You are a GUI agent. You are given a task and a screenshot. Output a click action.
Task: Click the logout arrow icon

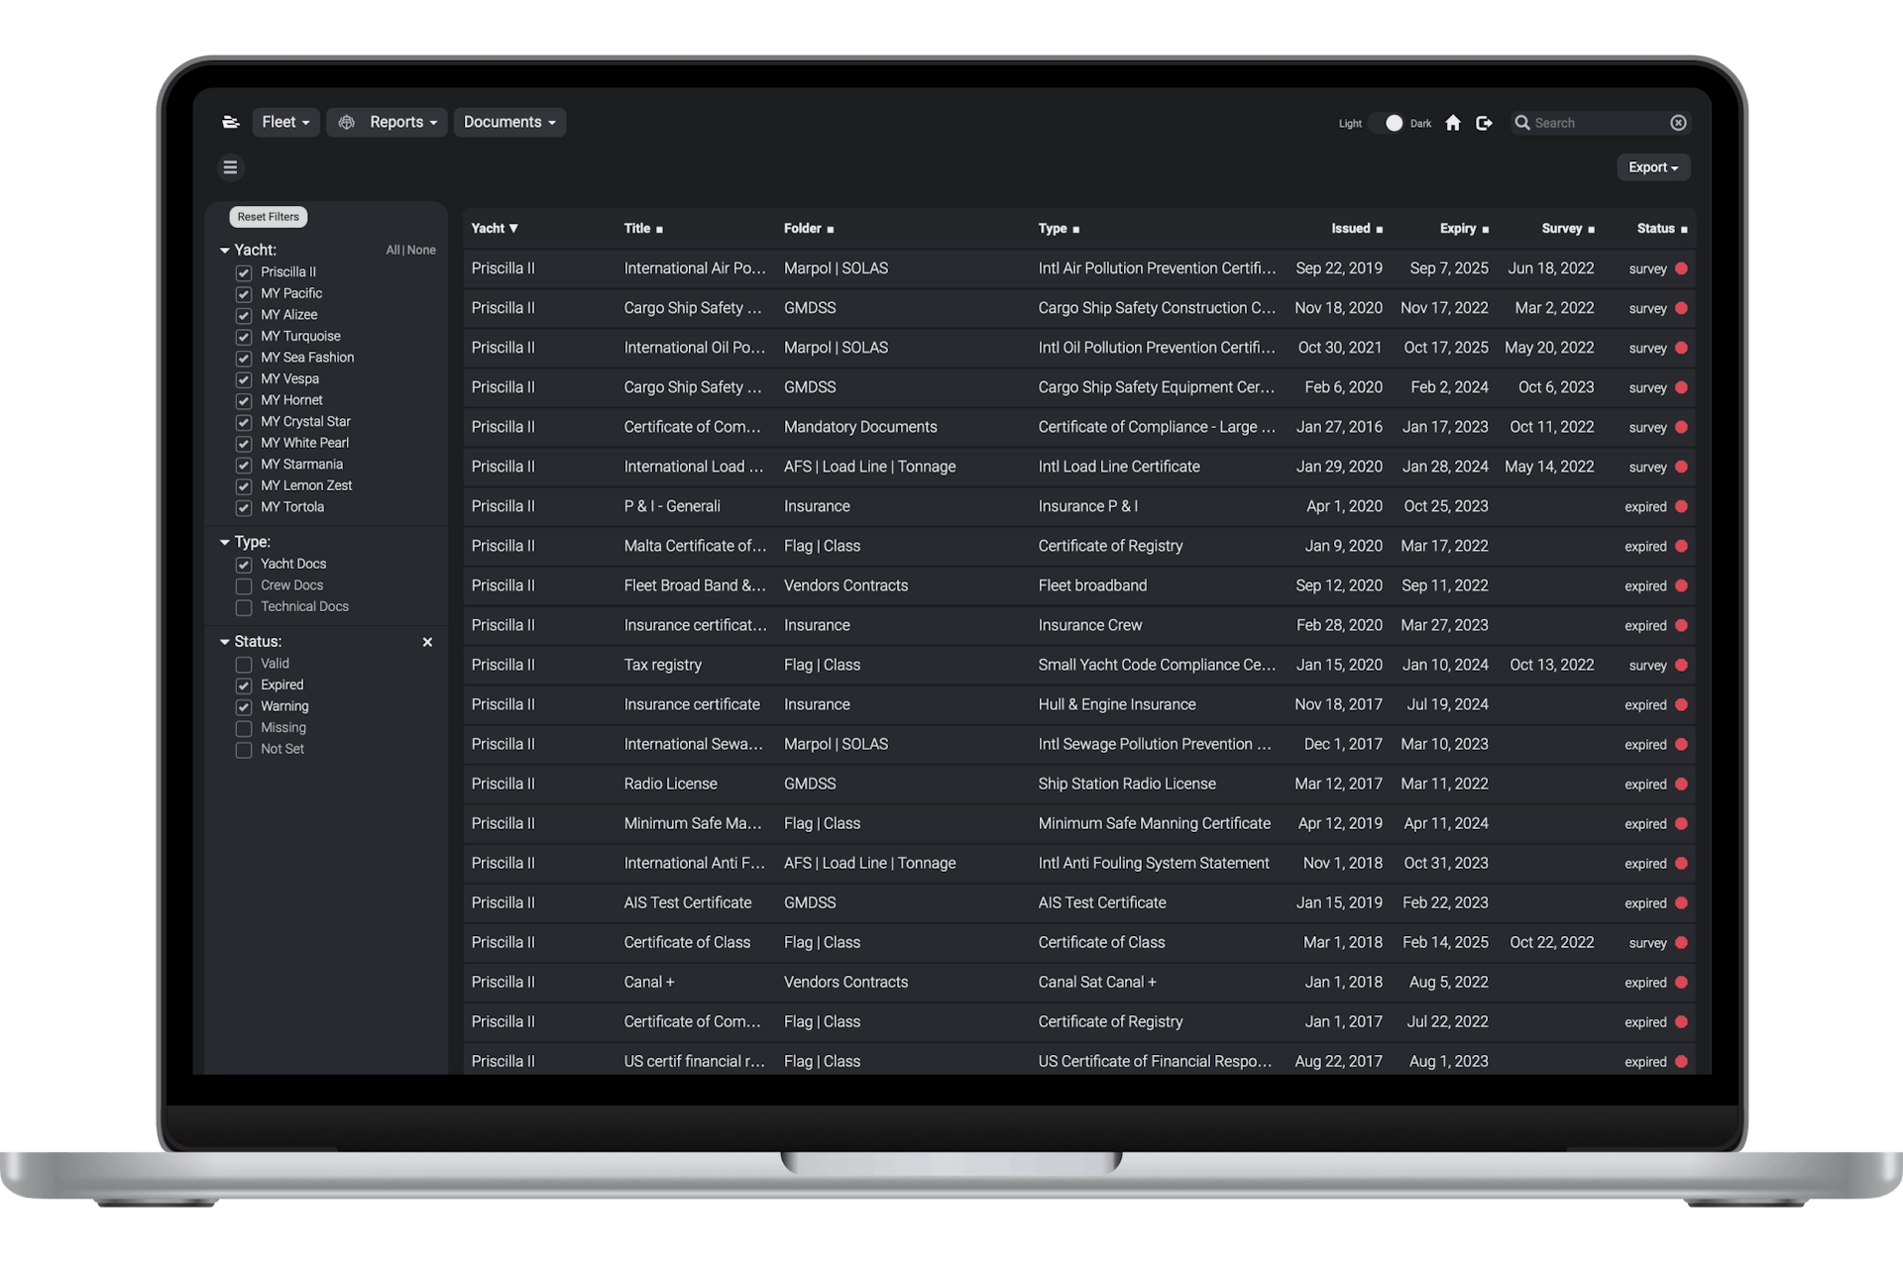pyautogui.click(x=1484, y=123)
